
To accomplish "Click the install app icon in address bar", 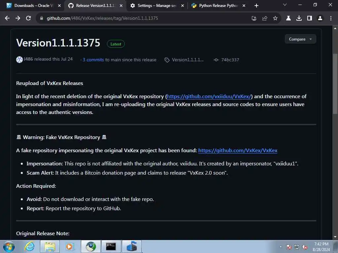I will point(254,18).
